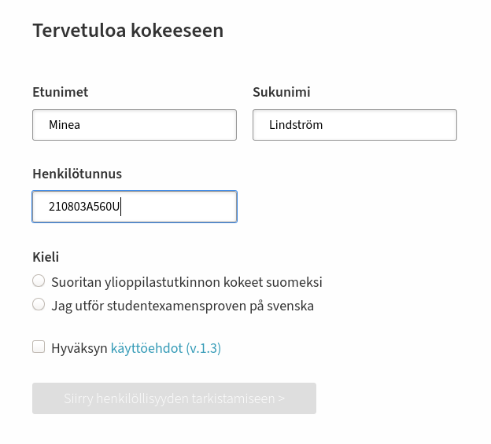
Task: Click the Hyväksyn label text
Action: pos(79,348)
